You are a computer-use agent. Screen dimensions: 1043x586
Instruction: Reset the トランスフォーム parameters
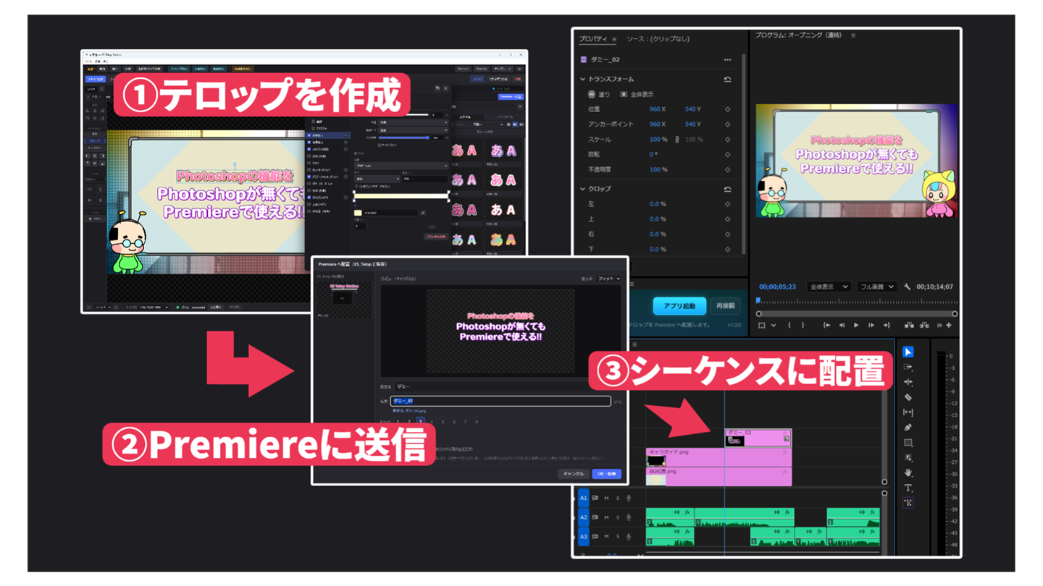(x=727, y=80)
